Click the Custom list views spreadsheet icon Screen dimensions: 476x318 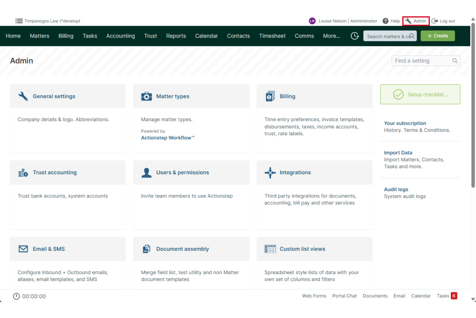[270, 249]
